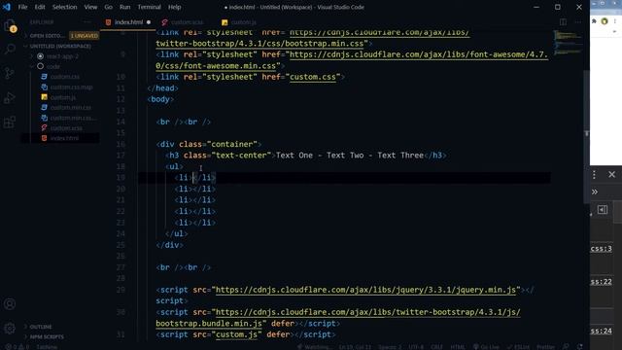The width and height of the screenshot is (622, 350).
Task: Open the View menu
Action: pyautogui.click(x=90, y=7)
